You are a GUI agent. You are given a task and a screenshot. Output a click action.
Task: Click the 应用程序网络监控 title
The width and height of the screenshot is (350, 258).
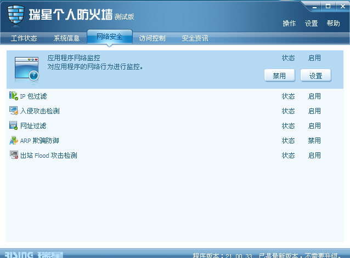click(74, 58)
